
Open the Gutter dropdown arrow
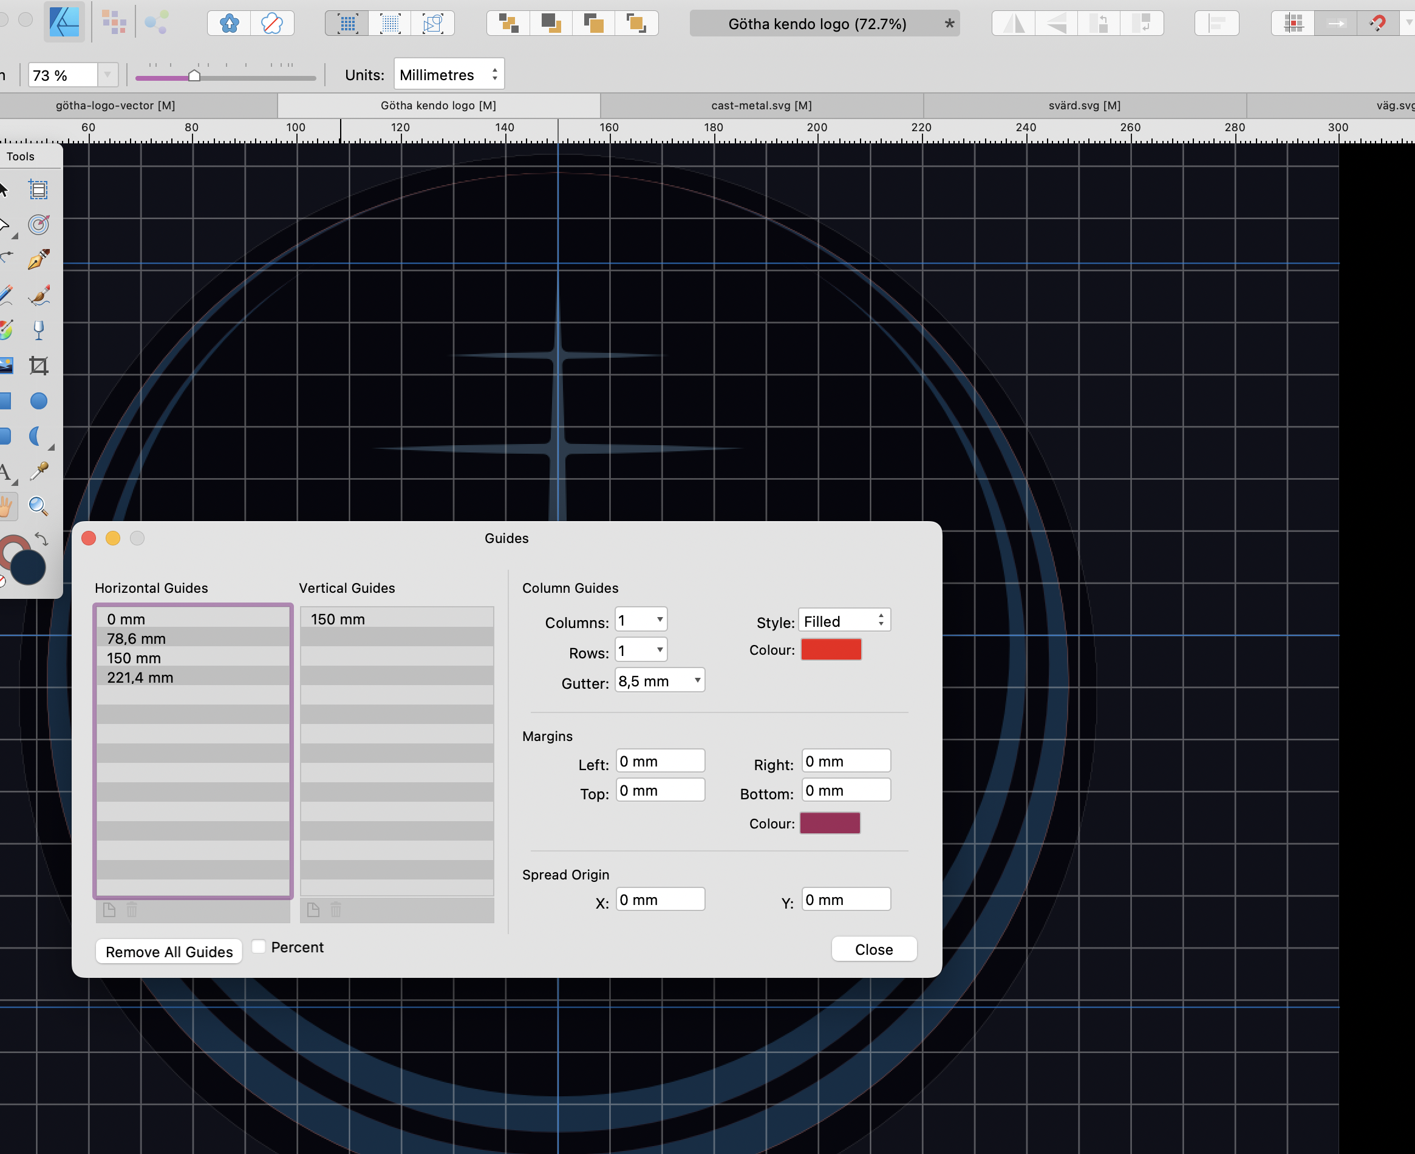[x=697, y=680]
